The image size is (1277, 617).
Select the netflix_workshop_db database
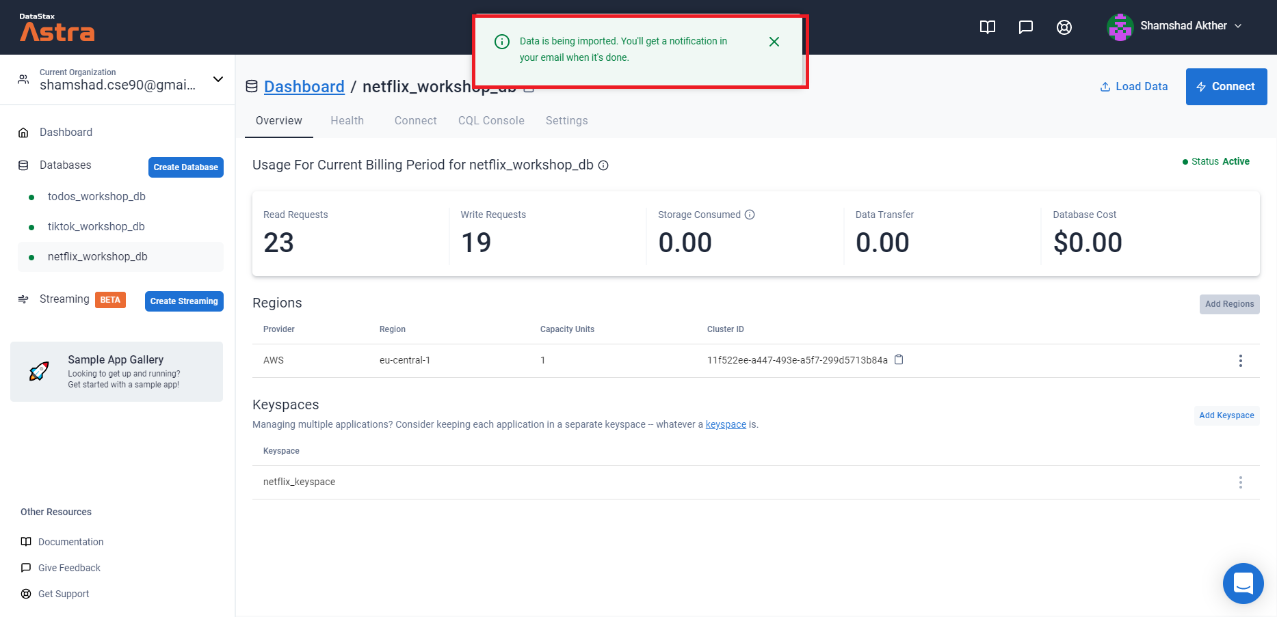pyautogui.click(x=96, y=256)
